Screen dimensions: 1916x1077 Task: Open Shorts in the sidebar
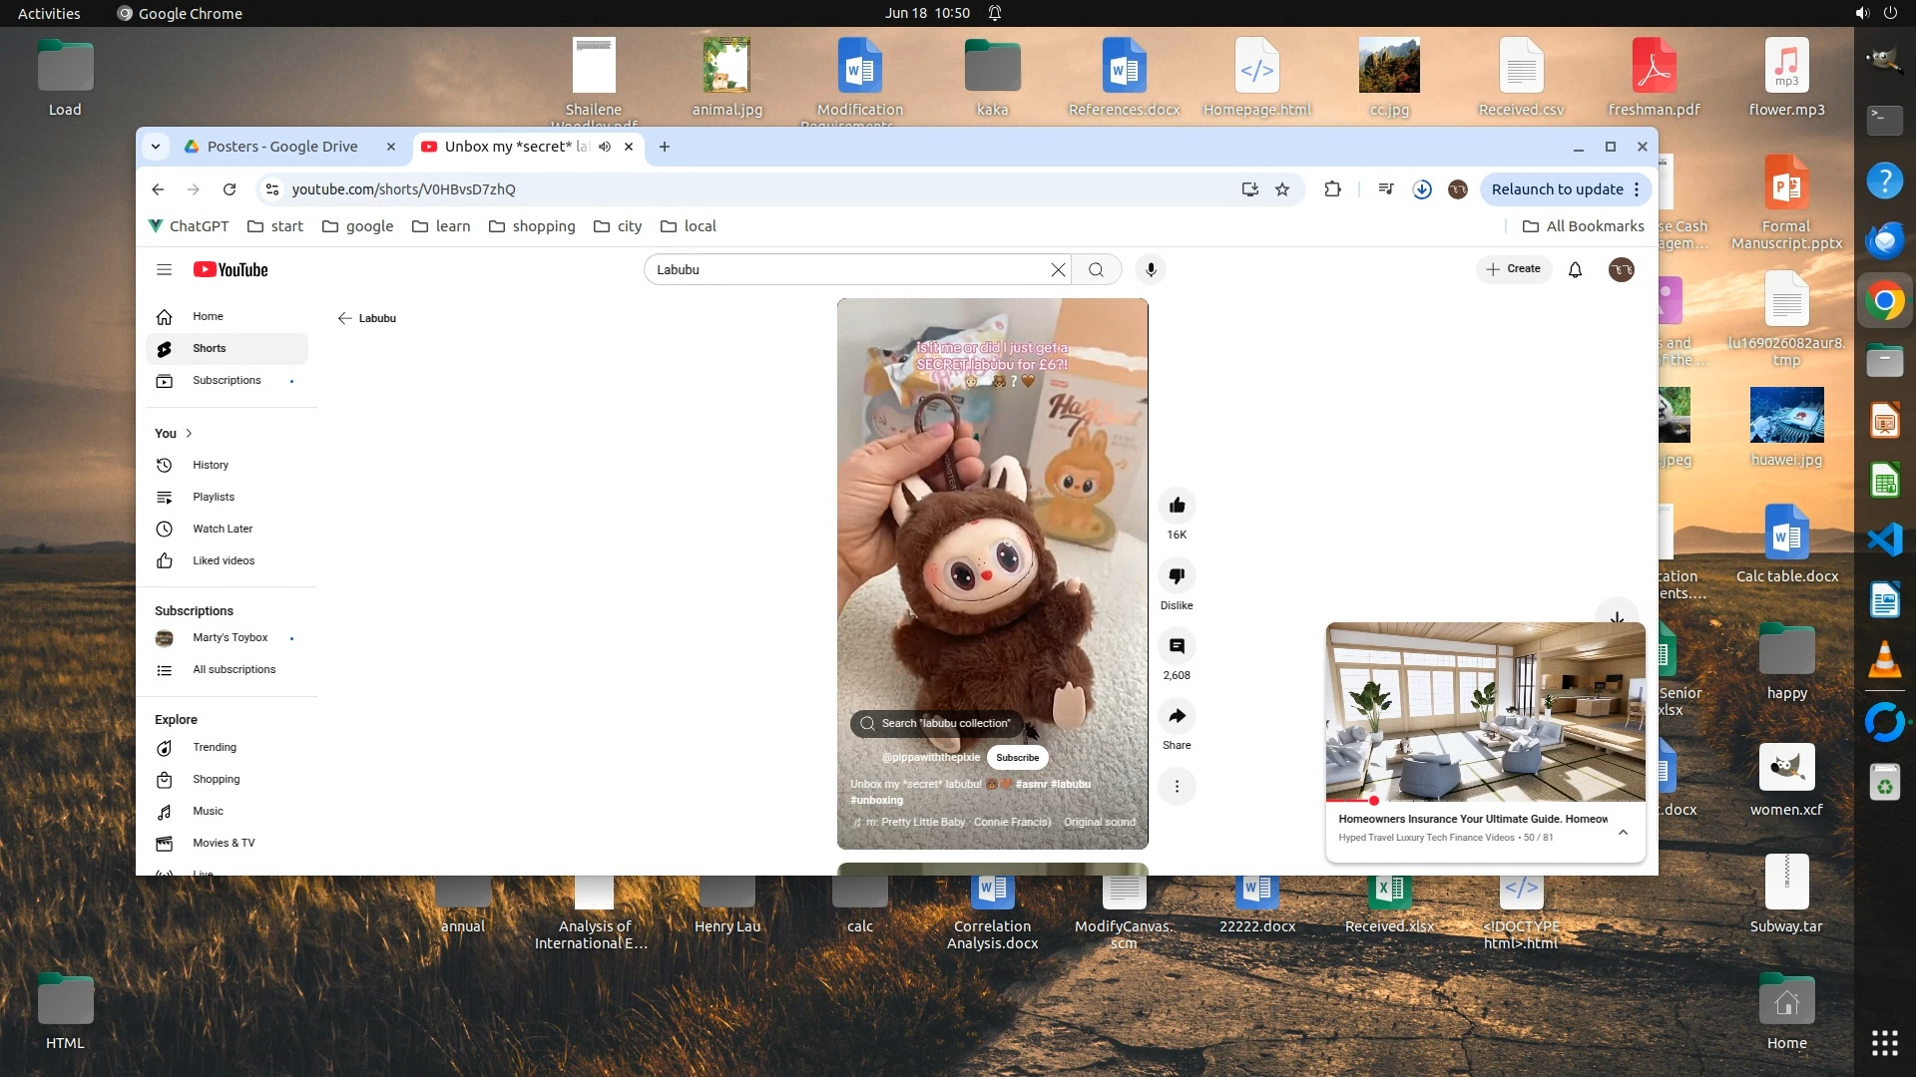[209, 348]
